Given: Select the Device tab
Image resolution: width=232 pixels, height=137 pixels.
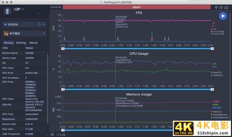Looking at the screenshot, I should (x=9, y=43).
